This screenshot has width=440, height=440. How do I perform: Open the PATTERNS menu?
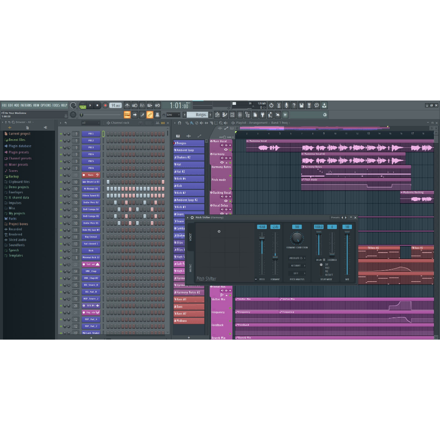[x=26, y=105]
